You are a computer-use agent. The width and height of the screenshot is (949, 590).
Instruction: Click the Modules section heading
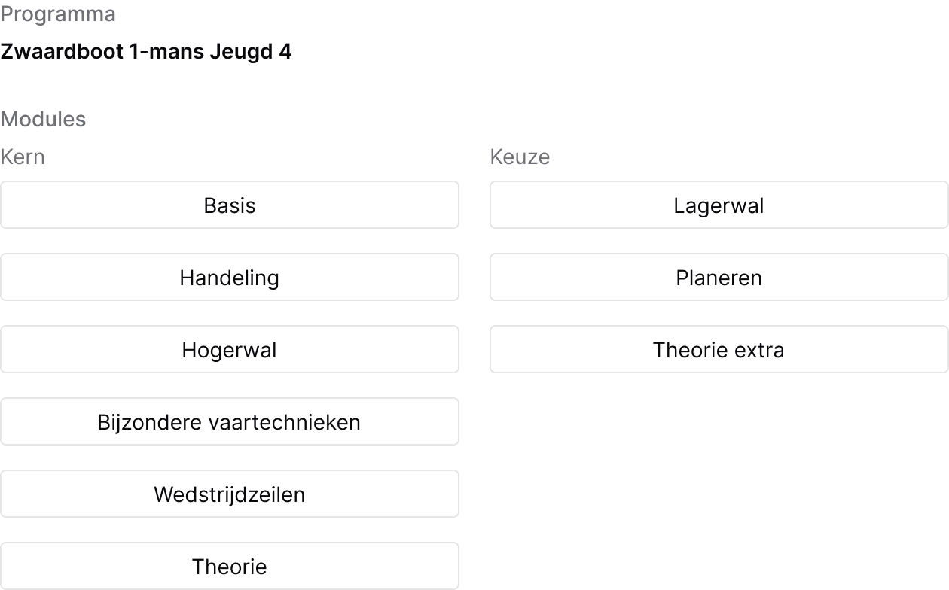[43, 119]
